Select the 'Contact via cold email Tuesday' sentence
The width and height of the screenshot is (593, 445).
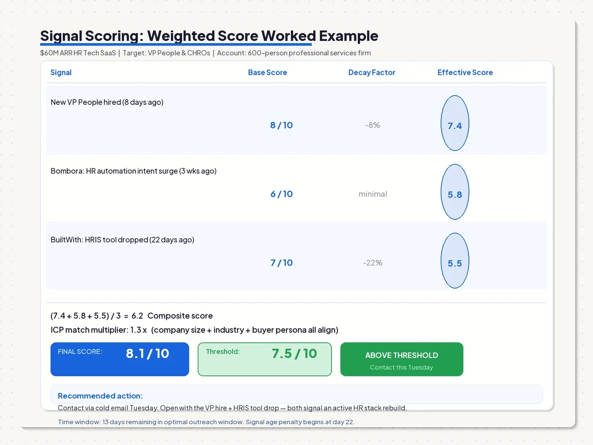232,408
